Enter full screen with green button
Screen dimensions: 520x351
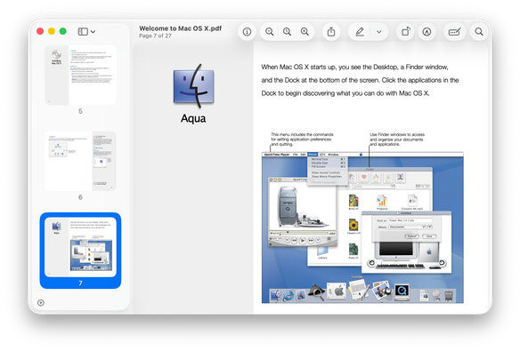click(62, 31)
